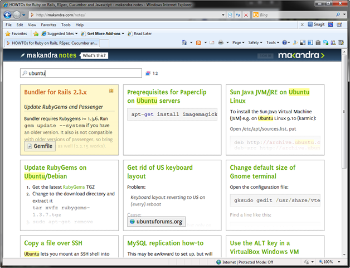Open the Safety command bar menu
Screen dimensions: 350x268
(x=255, y=42)
